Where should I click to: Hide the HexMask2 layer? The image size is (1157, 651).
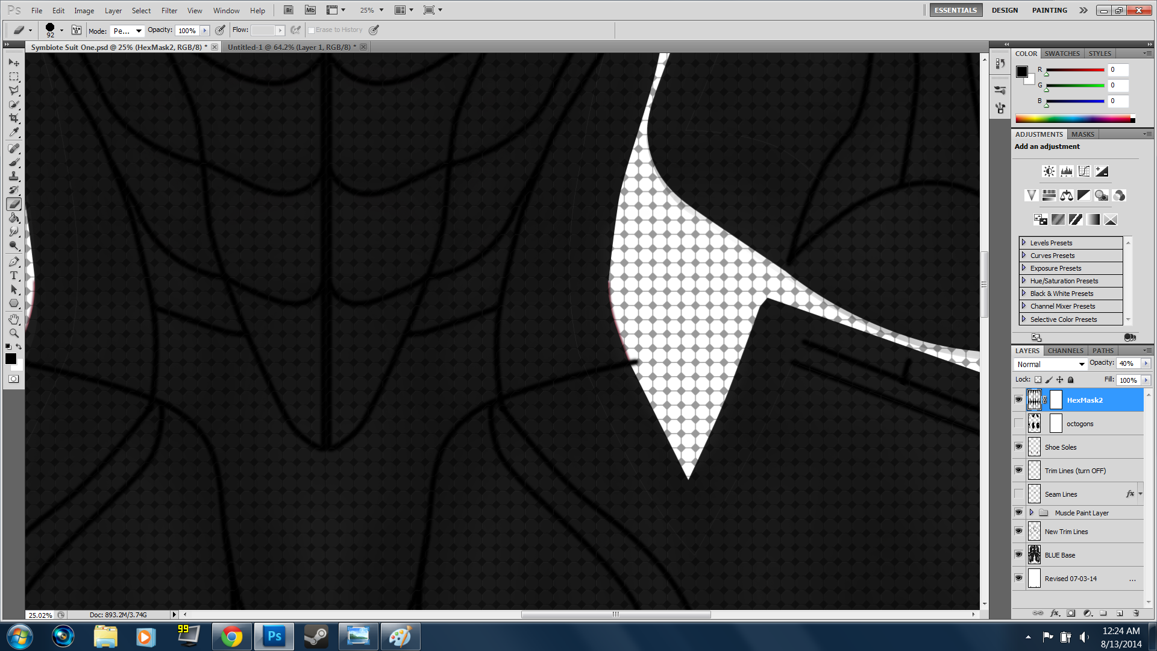tap(1018, 400)
